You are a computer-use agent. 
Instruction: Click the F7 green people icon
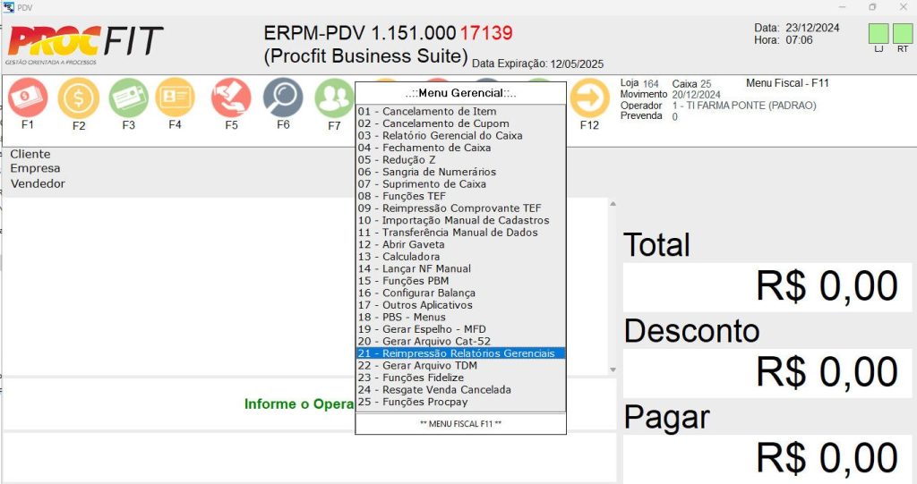tap(334, 98)
